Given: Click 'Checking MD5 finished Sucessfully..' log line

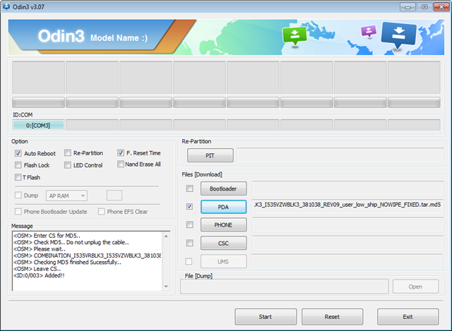Looking at the screenshot, I should pos(68,262).
